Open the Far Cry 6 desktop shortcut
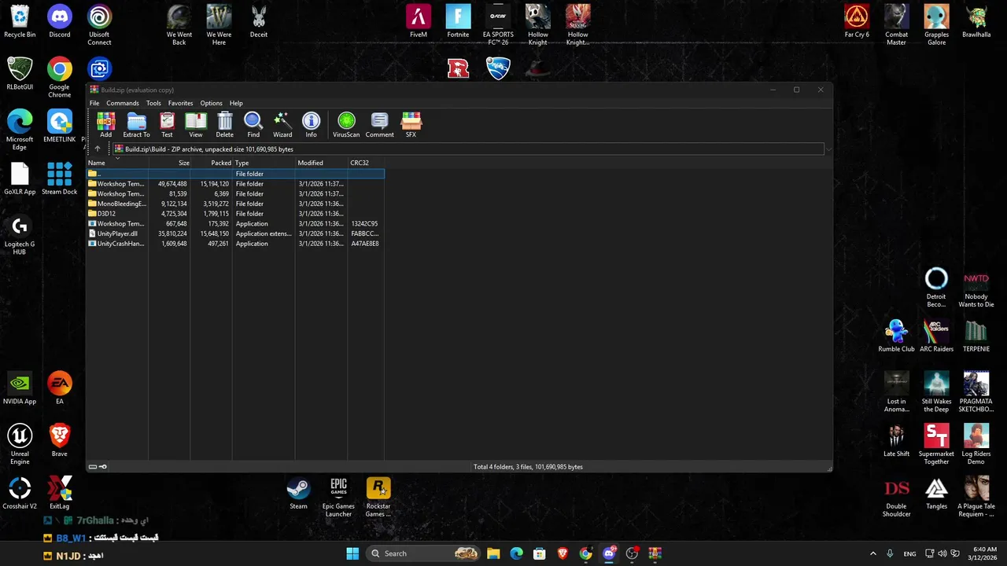 click(857, 22)
